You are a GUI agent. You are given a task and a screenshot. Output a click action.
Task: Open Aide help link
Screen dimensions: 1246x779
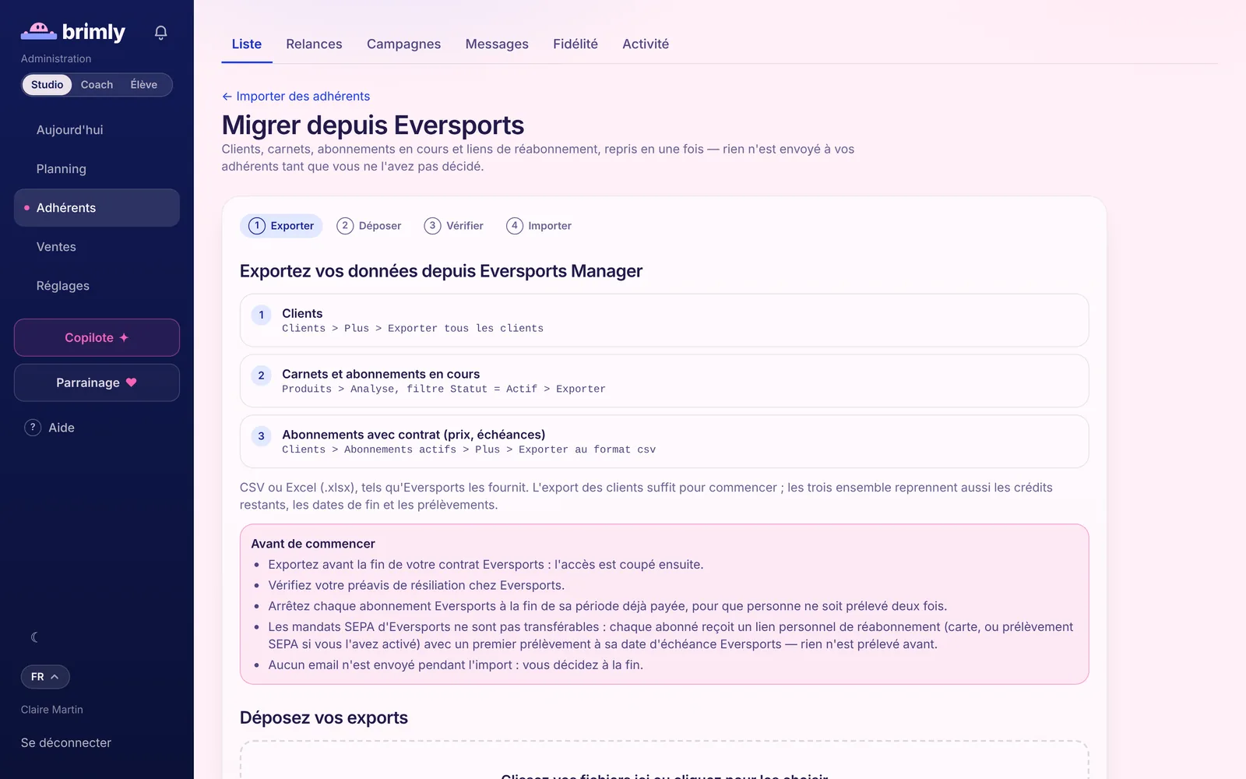[62, 428]
